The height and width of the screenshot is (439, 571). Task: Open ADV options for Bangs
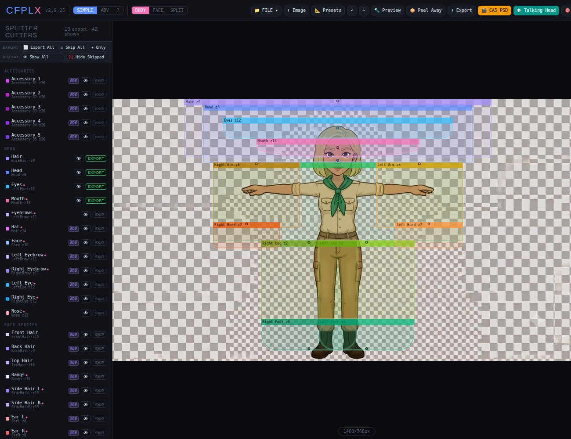click(x=73, y=377)
